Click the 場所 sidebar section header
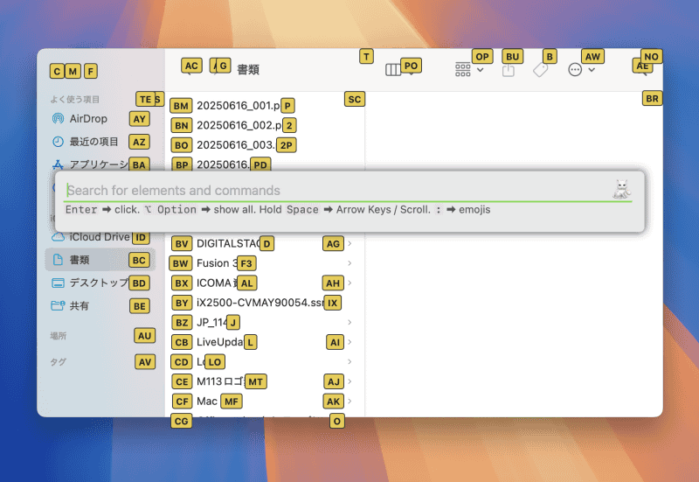The height and width of the screenshot is (482, 699). [x=58, y=336]
